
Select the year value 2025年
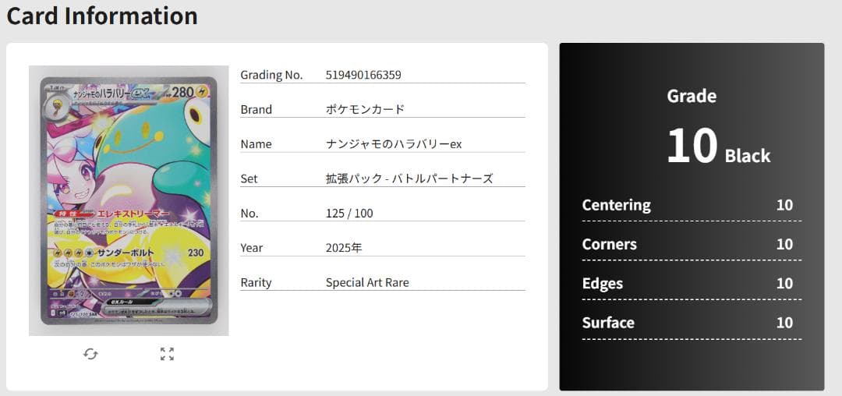pos(344,248)
